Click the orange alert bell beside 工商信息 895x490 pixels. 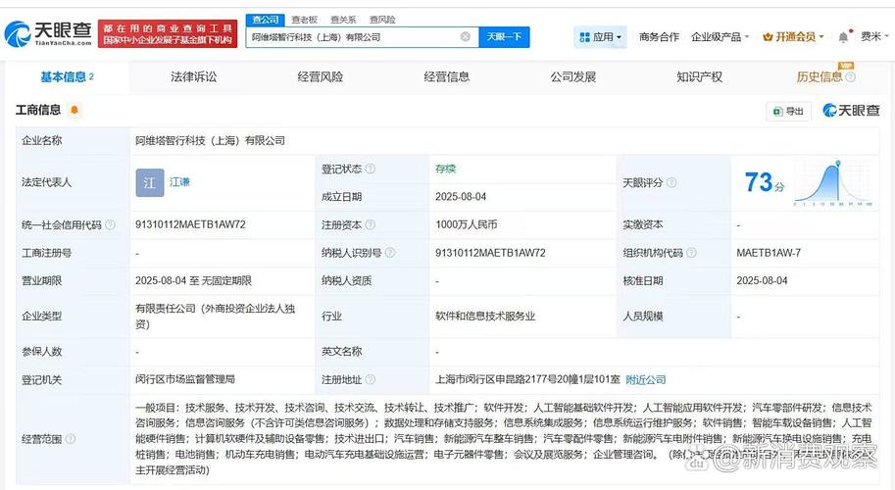[x=75, y=110]
